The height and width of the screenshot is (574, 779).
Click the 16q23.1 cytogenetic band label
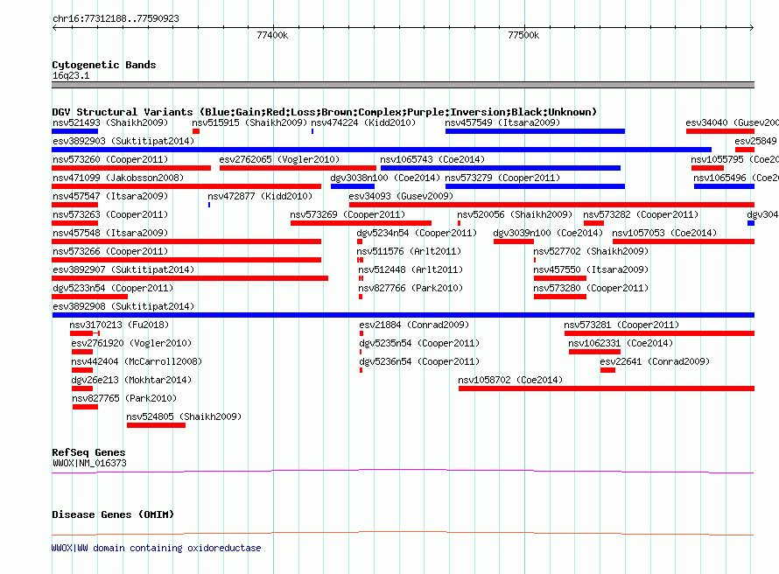[x=71, y=75]
